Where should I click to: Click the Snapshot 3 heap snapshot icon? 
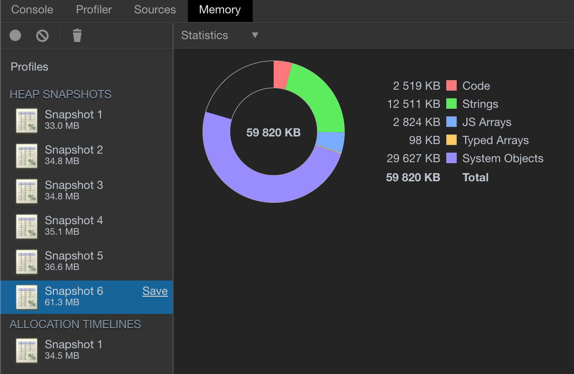click(26, 190)
